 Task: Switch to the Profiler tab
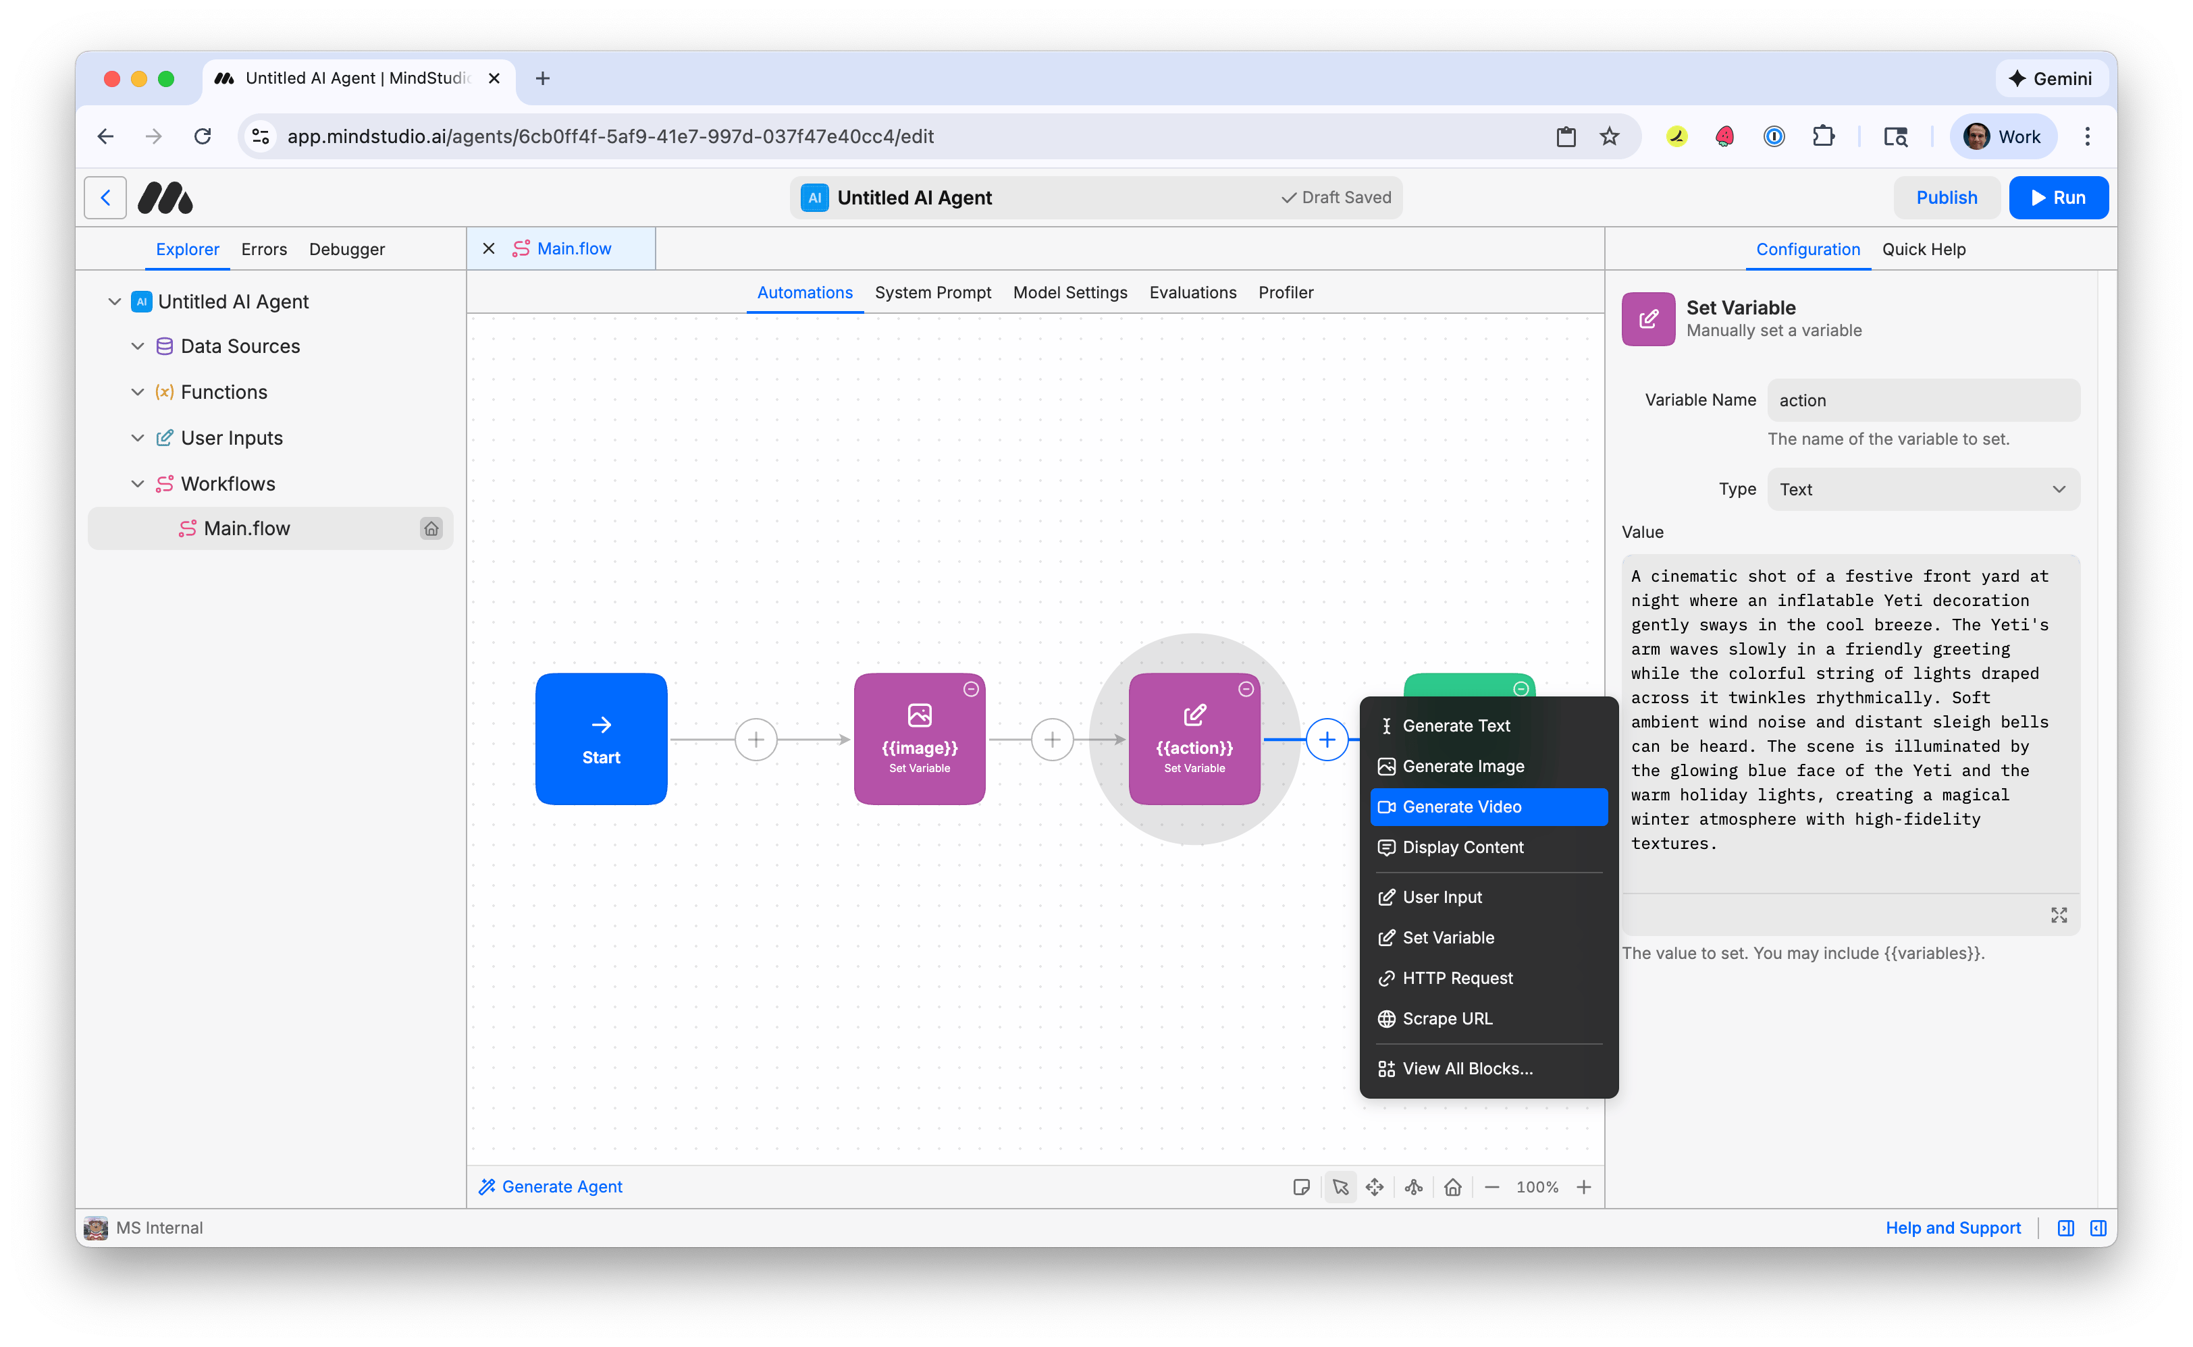pyautogui.click(x=1285, y=292)
